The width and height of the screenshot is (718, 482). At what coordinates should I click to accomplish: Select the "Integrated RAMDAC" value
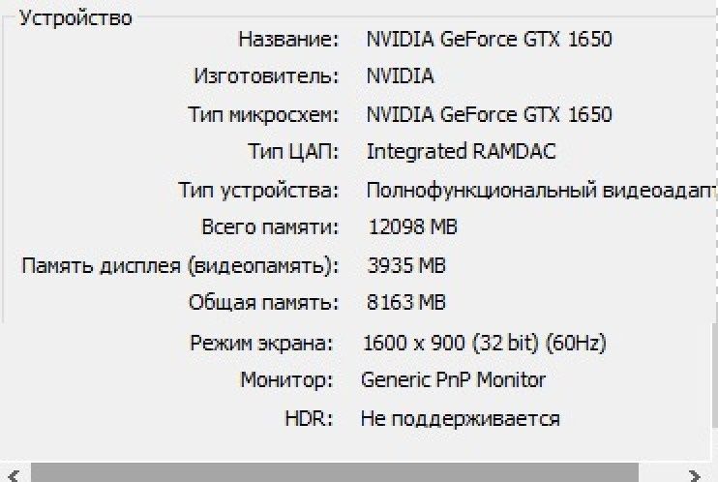tap(461, 152)
